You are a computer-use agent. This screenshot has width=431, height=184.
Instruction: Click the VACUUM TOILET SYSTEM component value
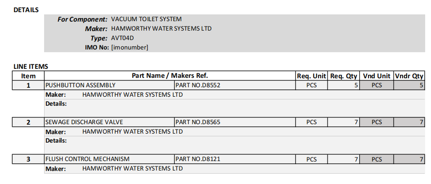[x=146, y=19]
